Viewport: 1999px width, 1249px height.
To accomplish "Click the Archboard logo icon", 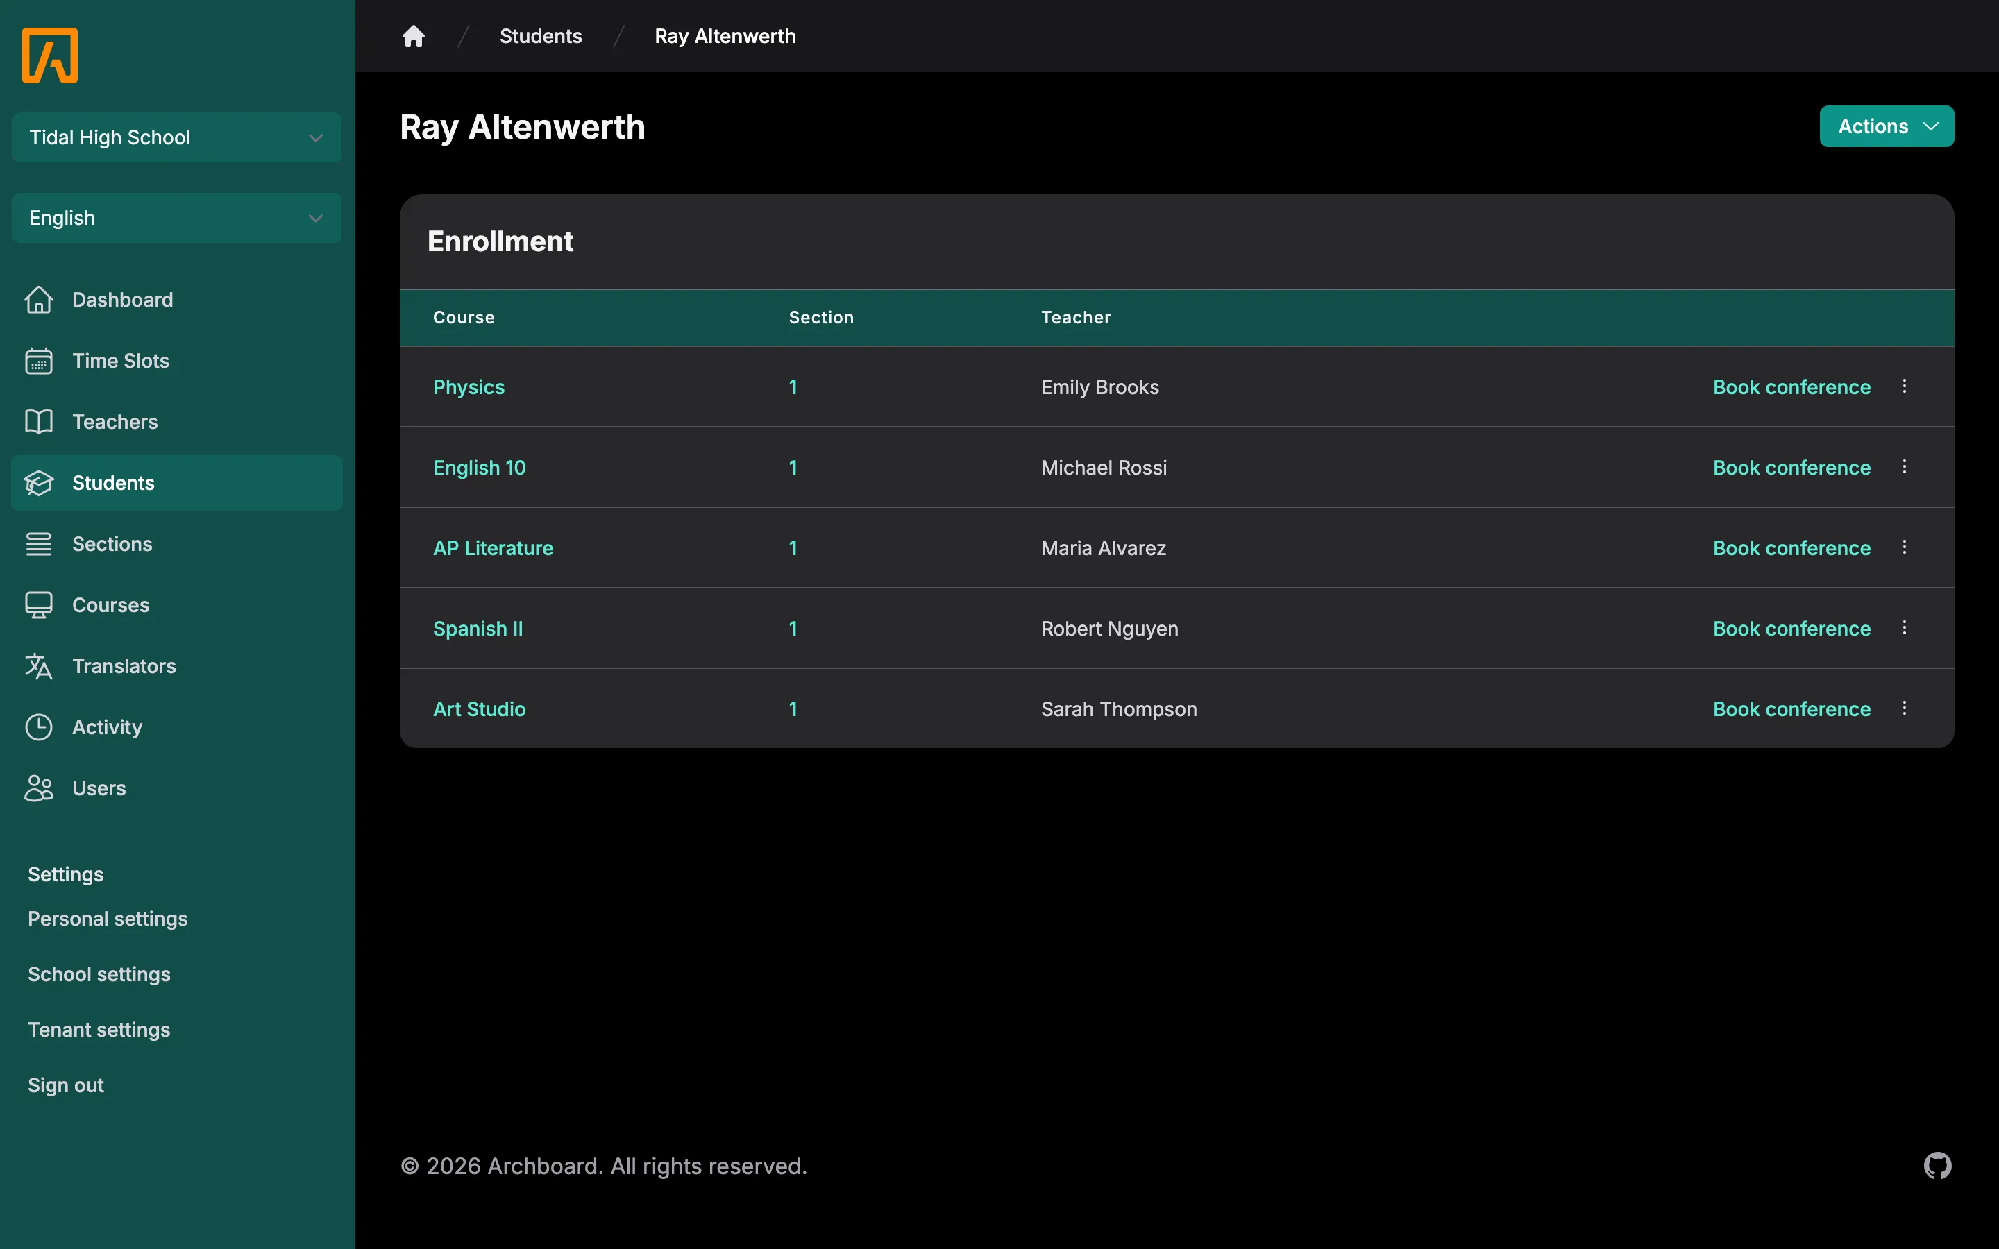I will [x=51, y=56].
